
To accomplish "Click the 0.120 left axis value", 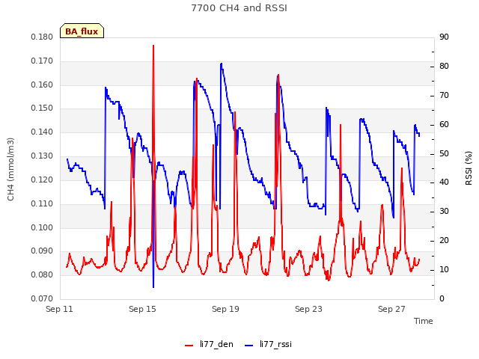I will [x=42, y=179].
